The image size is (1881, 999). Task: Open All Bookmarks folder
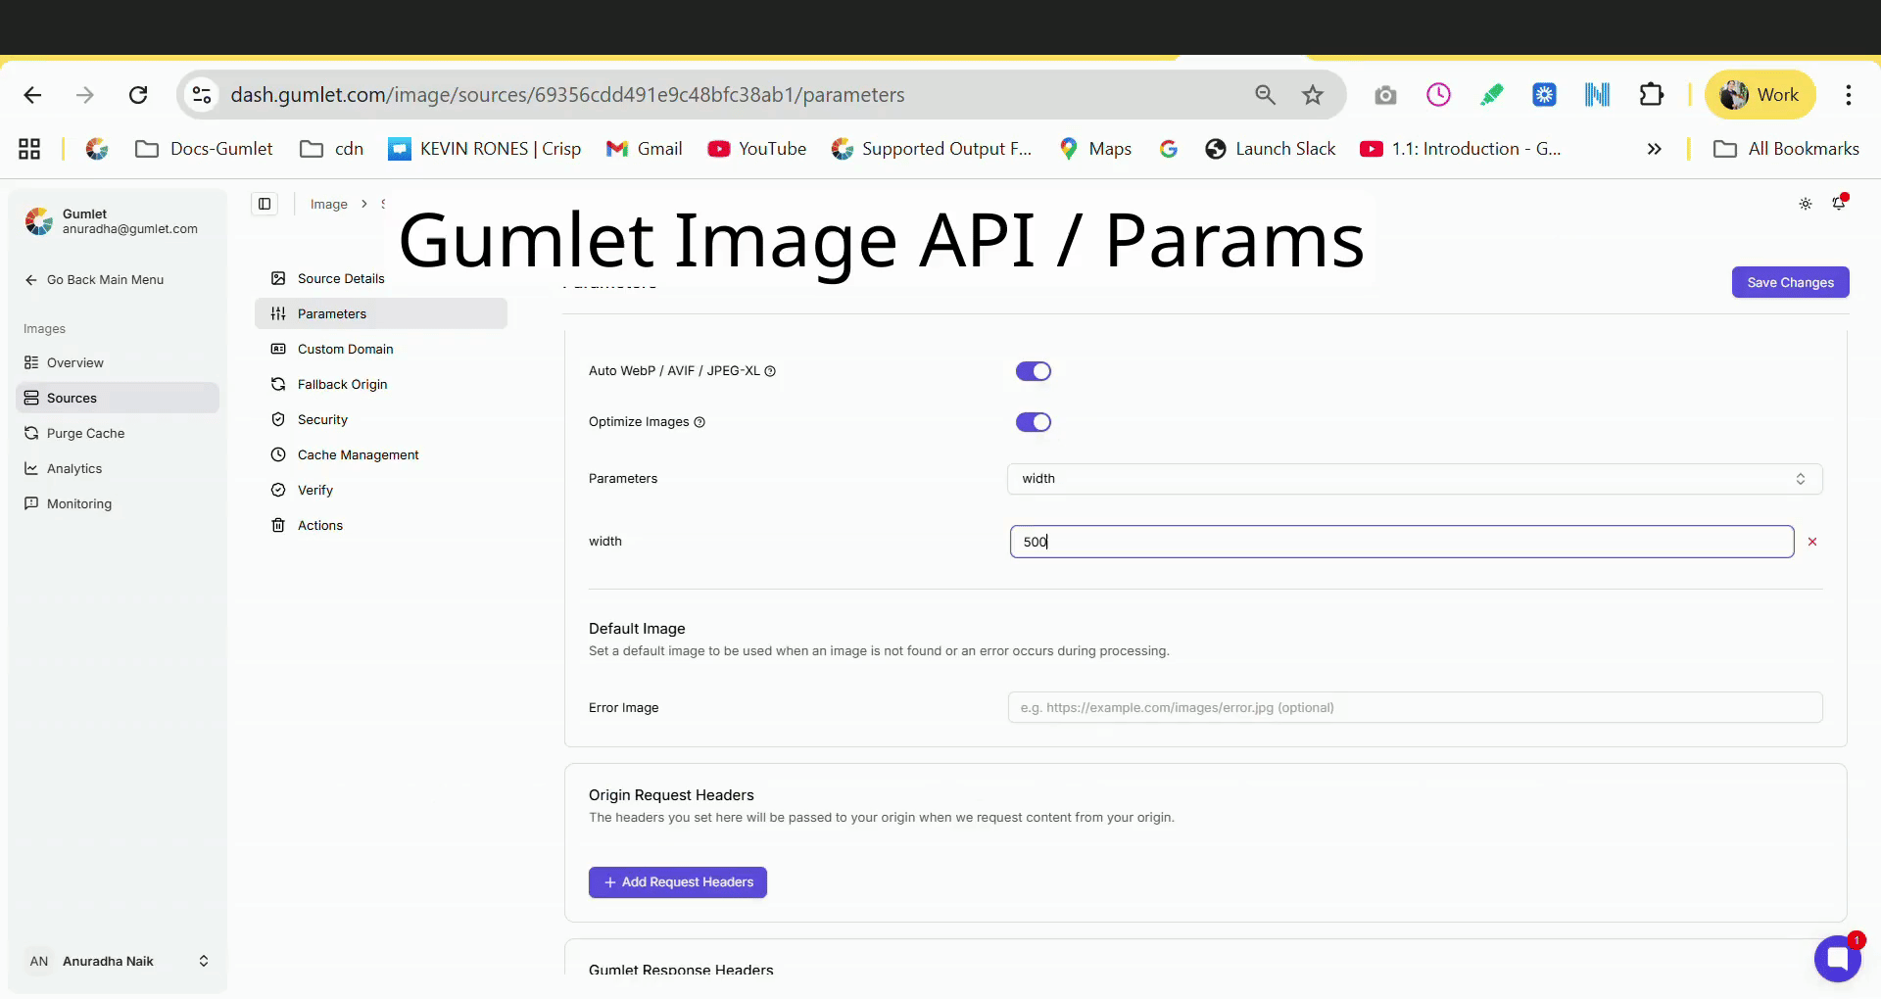(x=1786, y=149)
